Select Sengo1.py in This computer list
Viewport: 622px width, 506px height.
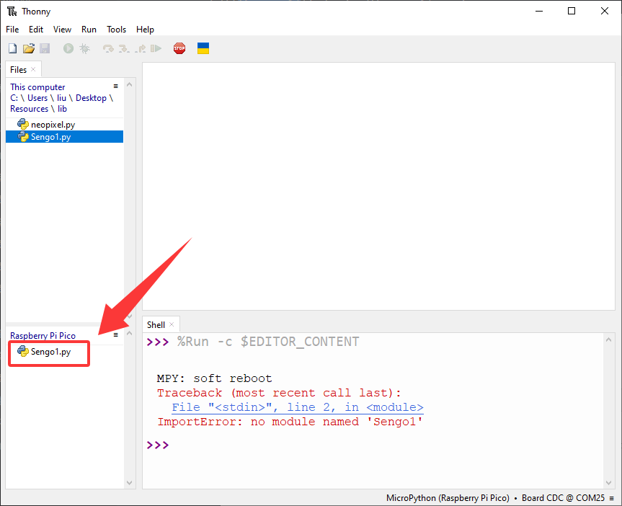(64, 137)
